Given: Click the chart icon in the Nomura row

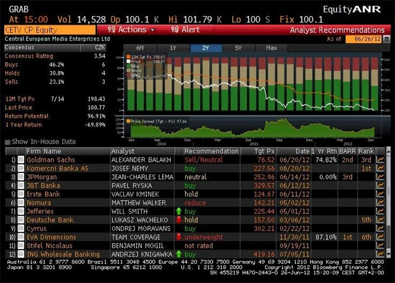Looking at the screenshot, I should 380,203.
